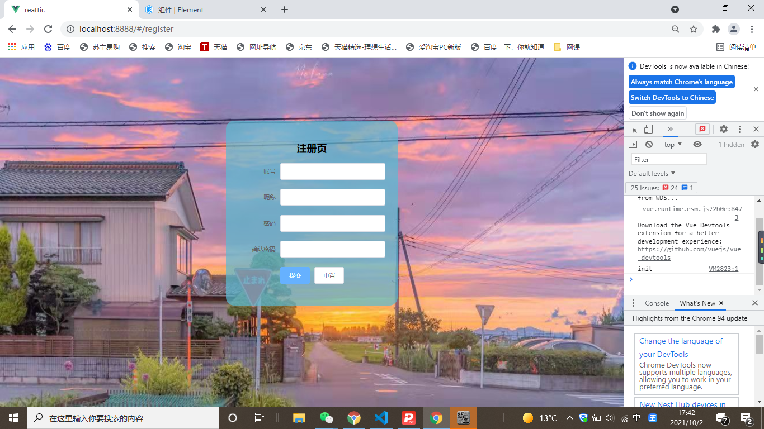
Task: Show hidden system tray icons chevron
Action: [x=569, y=418]
